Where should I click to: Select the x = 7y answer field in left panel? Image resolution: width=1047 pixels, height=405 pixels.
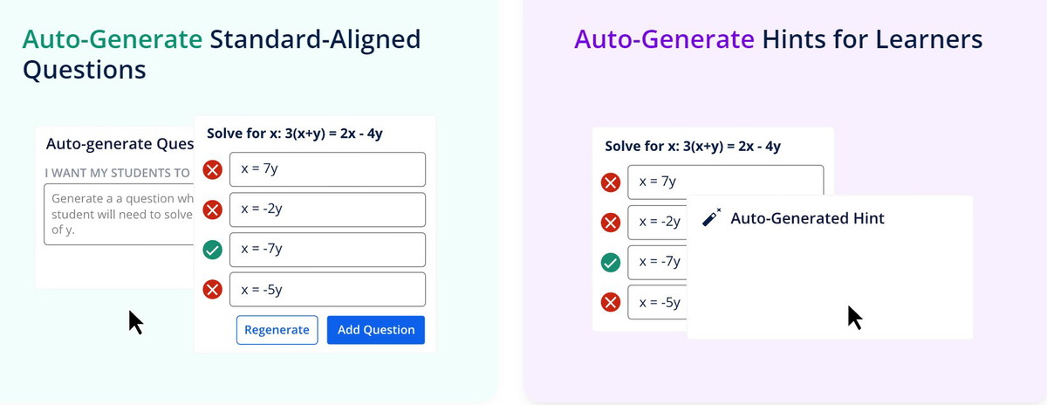point(327,169)
